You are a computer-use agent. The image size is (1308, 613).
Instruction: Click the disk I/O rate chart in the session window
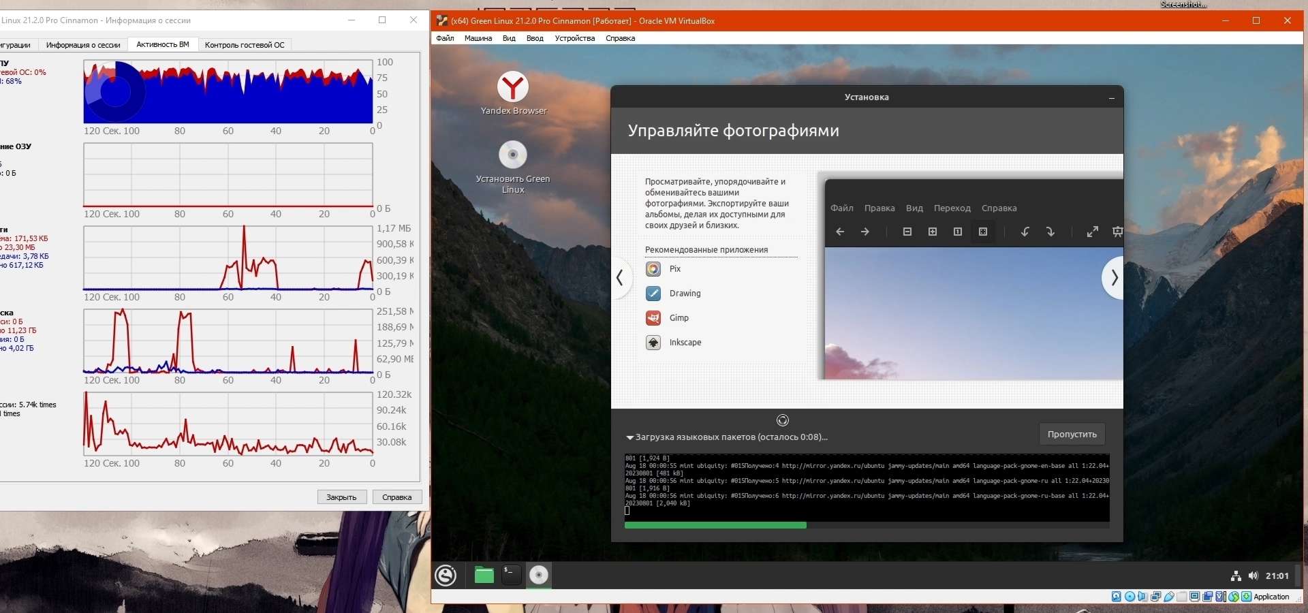point(228,341)
